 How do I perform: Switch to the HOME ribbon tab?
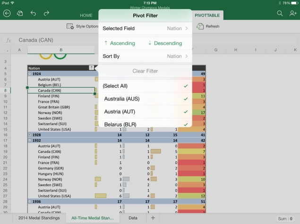[86, 16]
